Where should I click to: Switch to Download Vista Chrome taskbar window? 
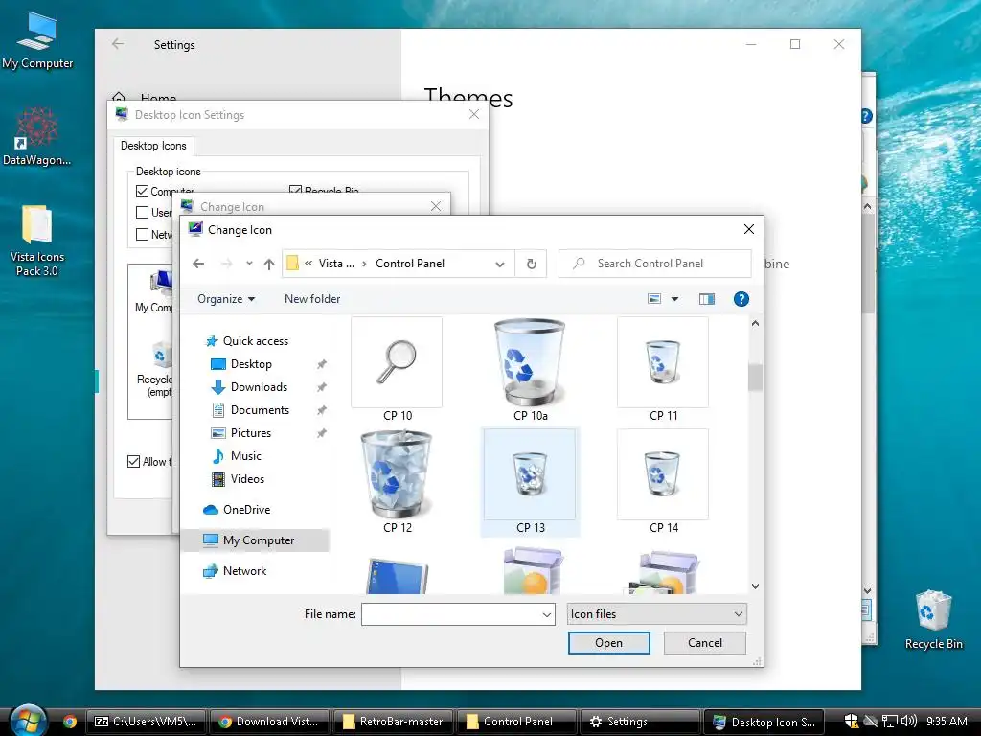coord(269,722)
